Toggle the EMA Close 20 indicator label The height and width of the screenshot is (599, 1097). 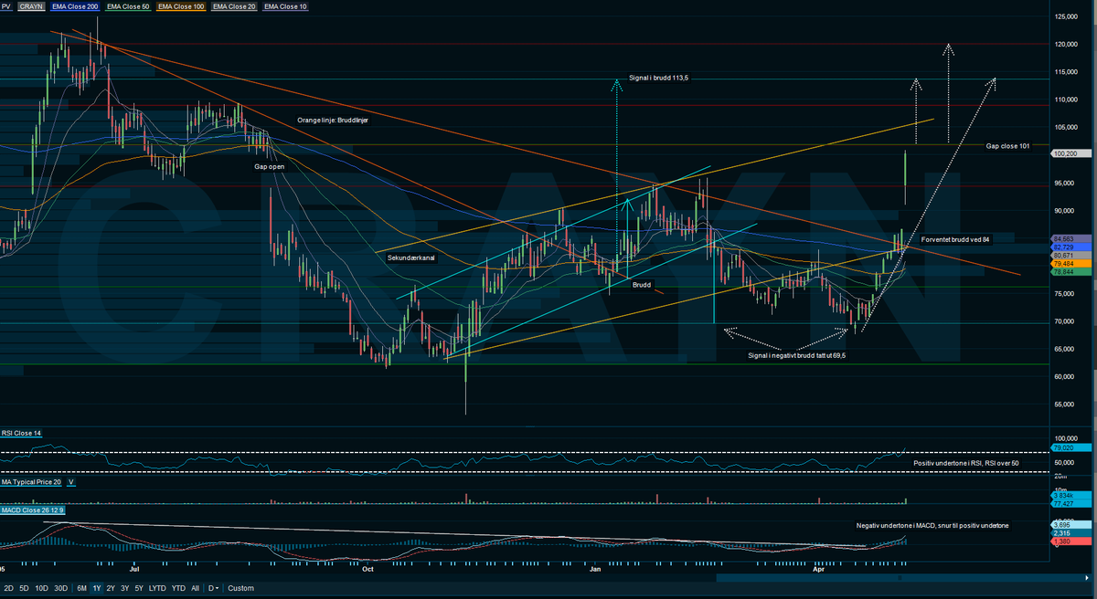click(x=235, y=6)
